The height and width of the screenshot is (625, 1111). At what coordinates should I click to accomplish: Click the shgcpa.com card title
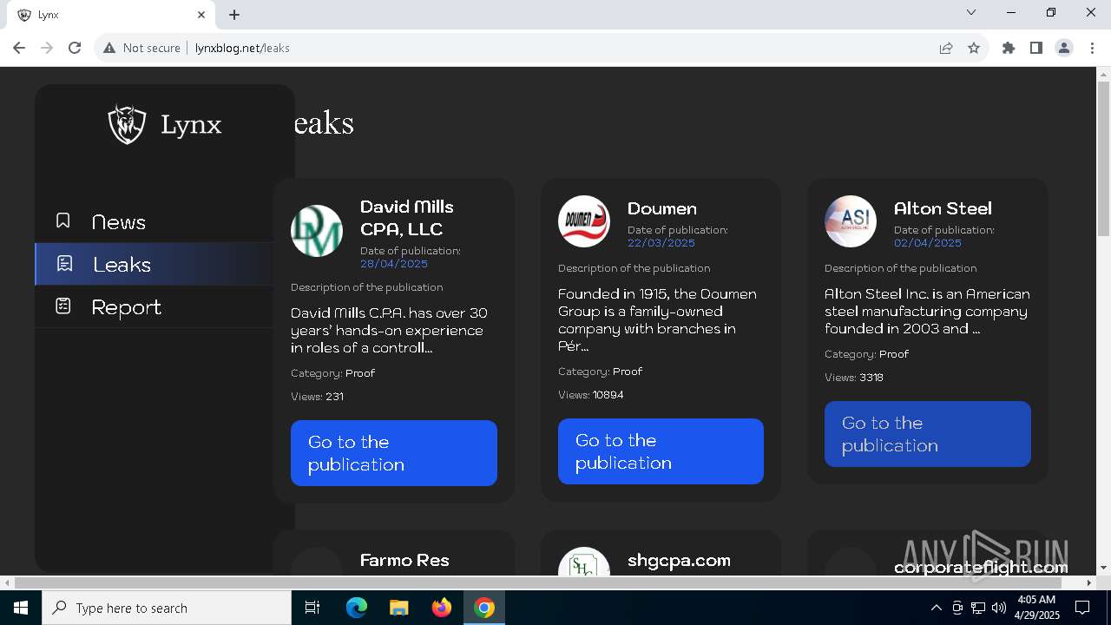[679, 561]
